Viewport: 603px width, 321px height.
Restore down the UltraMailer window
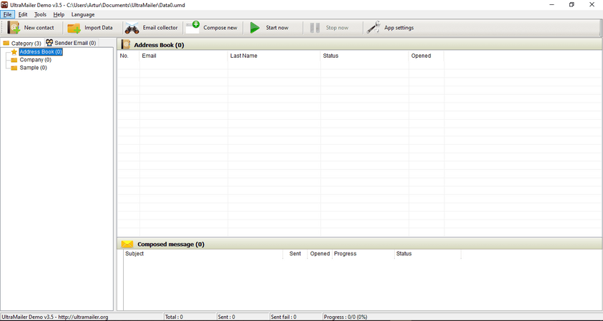point(572,5)
